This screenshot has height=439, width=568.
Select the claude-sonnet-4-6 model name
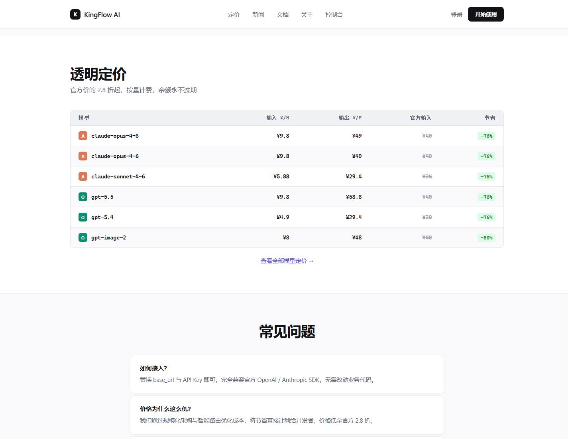pos(118,176)
